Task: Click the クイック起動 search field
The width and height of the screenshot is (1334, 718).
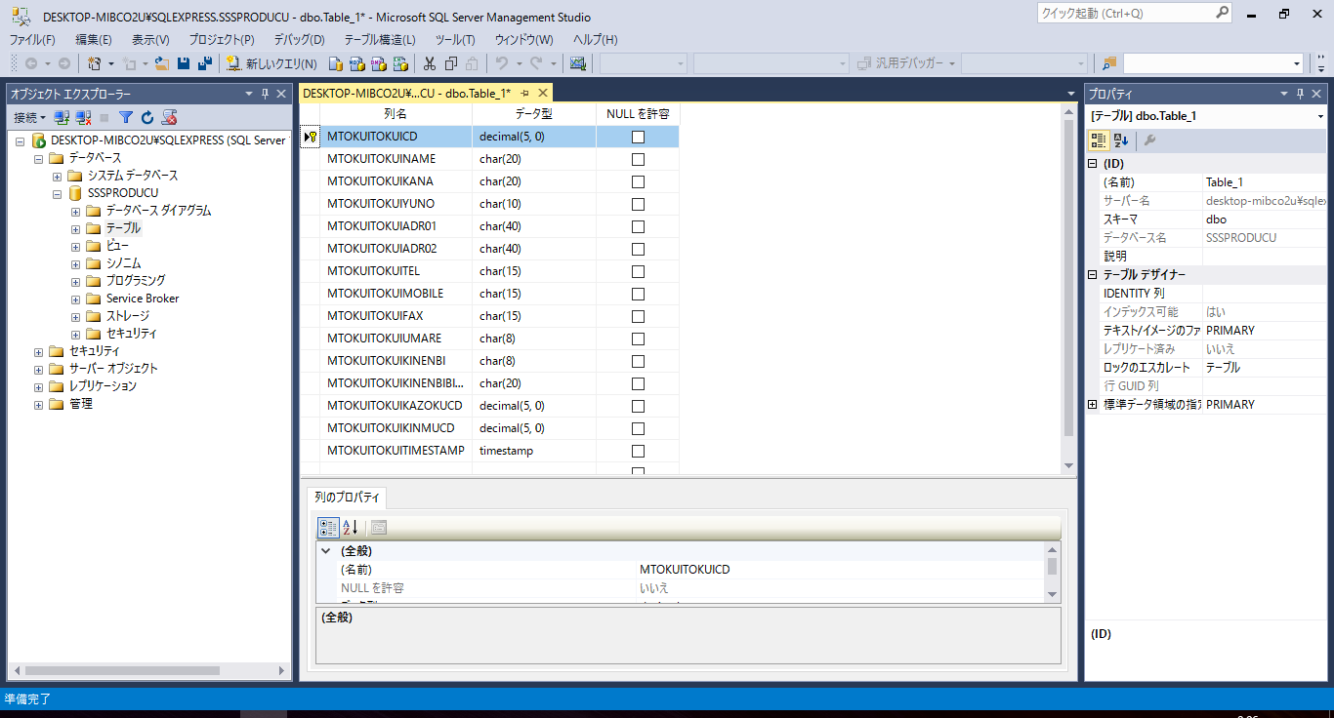Action: click(1136, 14)
